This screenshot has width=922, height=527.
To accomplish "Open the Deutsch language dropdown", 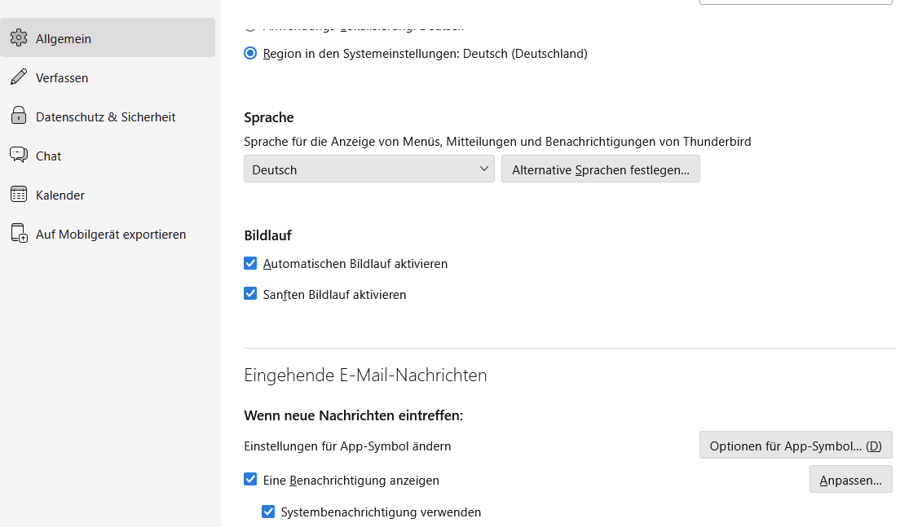I will click(368, 169).
